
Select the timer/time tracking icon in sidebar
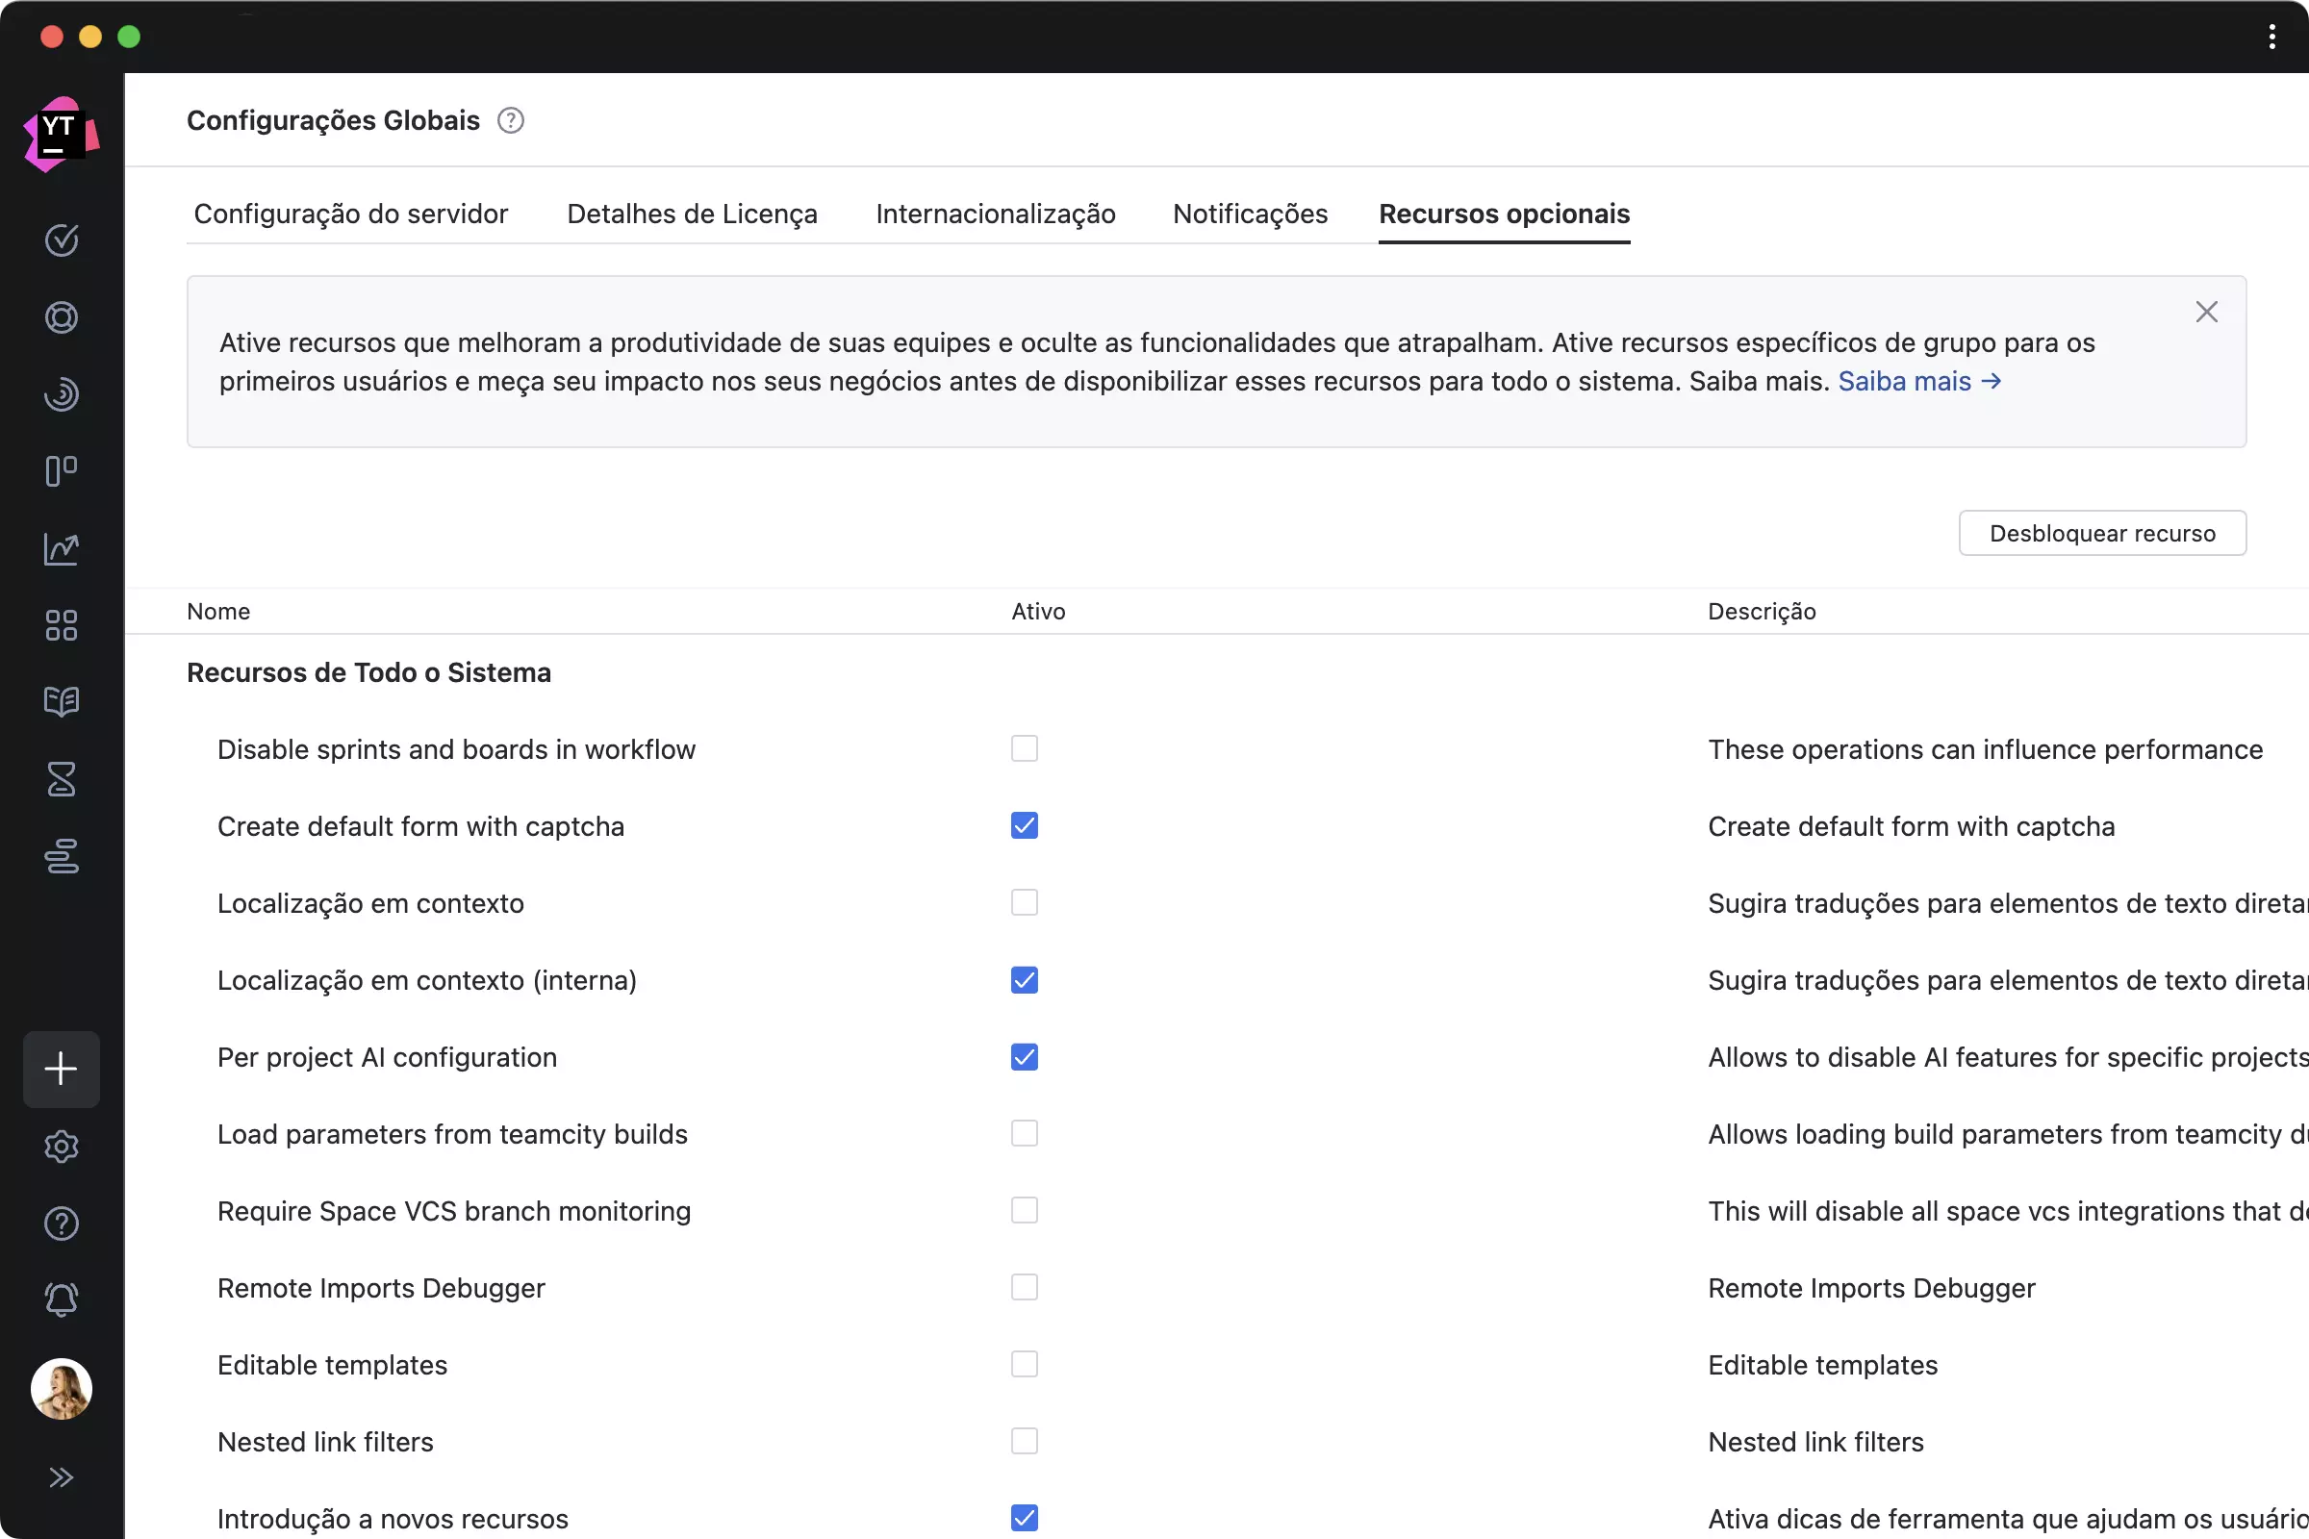[62, 780]
